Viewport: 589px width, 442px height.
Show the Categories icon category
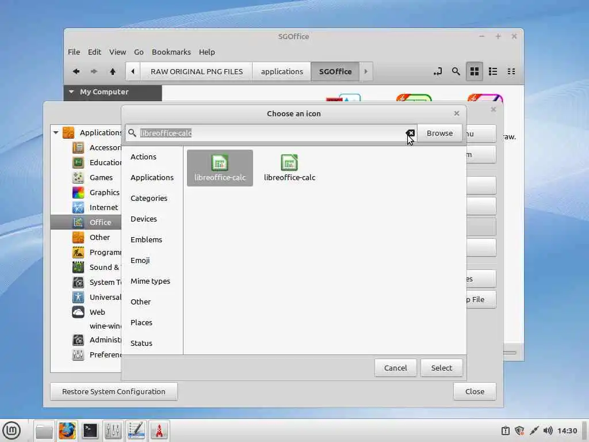point(149,198)
